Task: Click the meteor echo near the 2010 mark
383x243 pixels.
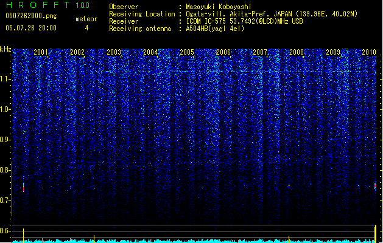Action: pyautogui.click(x=375, y=187)
